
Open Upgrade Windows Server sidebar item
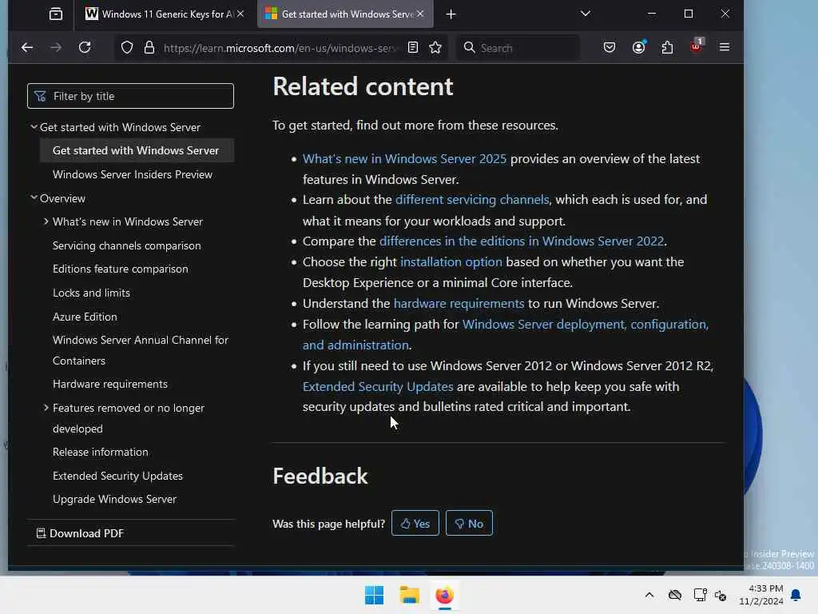coord(115,499)
